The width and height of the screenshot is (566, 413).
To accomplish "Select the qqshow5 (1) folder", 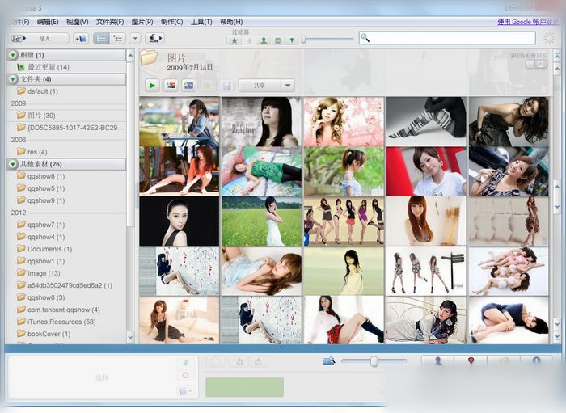I will pos(66,188).
